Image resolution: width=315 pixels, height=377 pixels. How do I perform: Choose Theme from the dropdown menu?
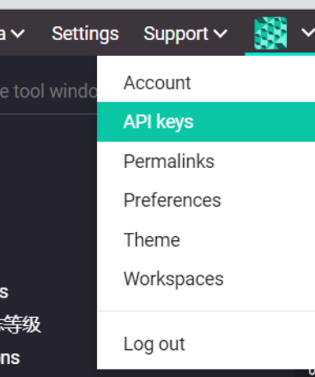206,240
